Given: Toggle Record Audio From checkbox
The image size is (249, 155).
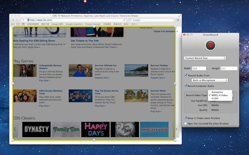Looking at the screenshot, I should [x=186, y=75].
